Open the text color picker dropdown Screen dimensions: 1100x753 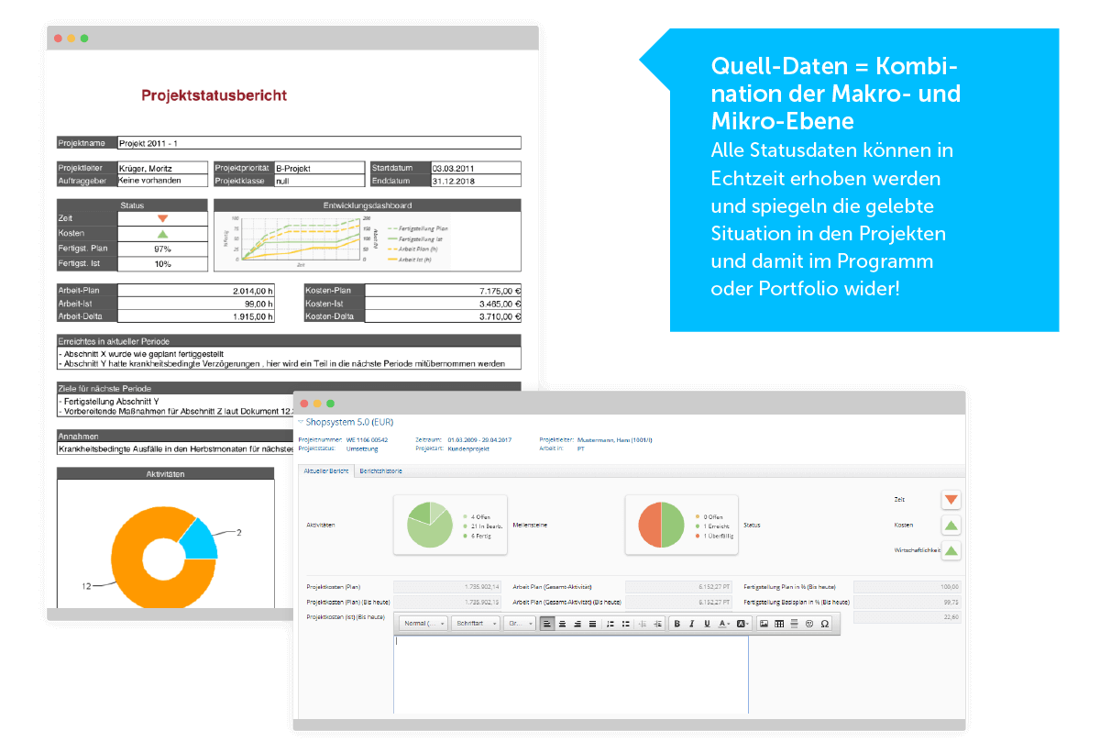[724, 624]
